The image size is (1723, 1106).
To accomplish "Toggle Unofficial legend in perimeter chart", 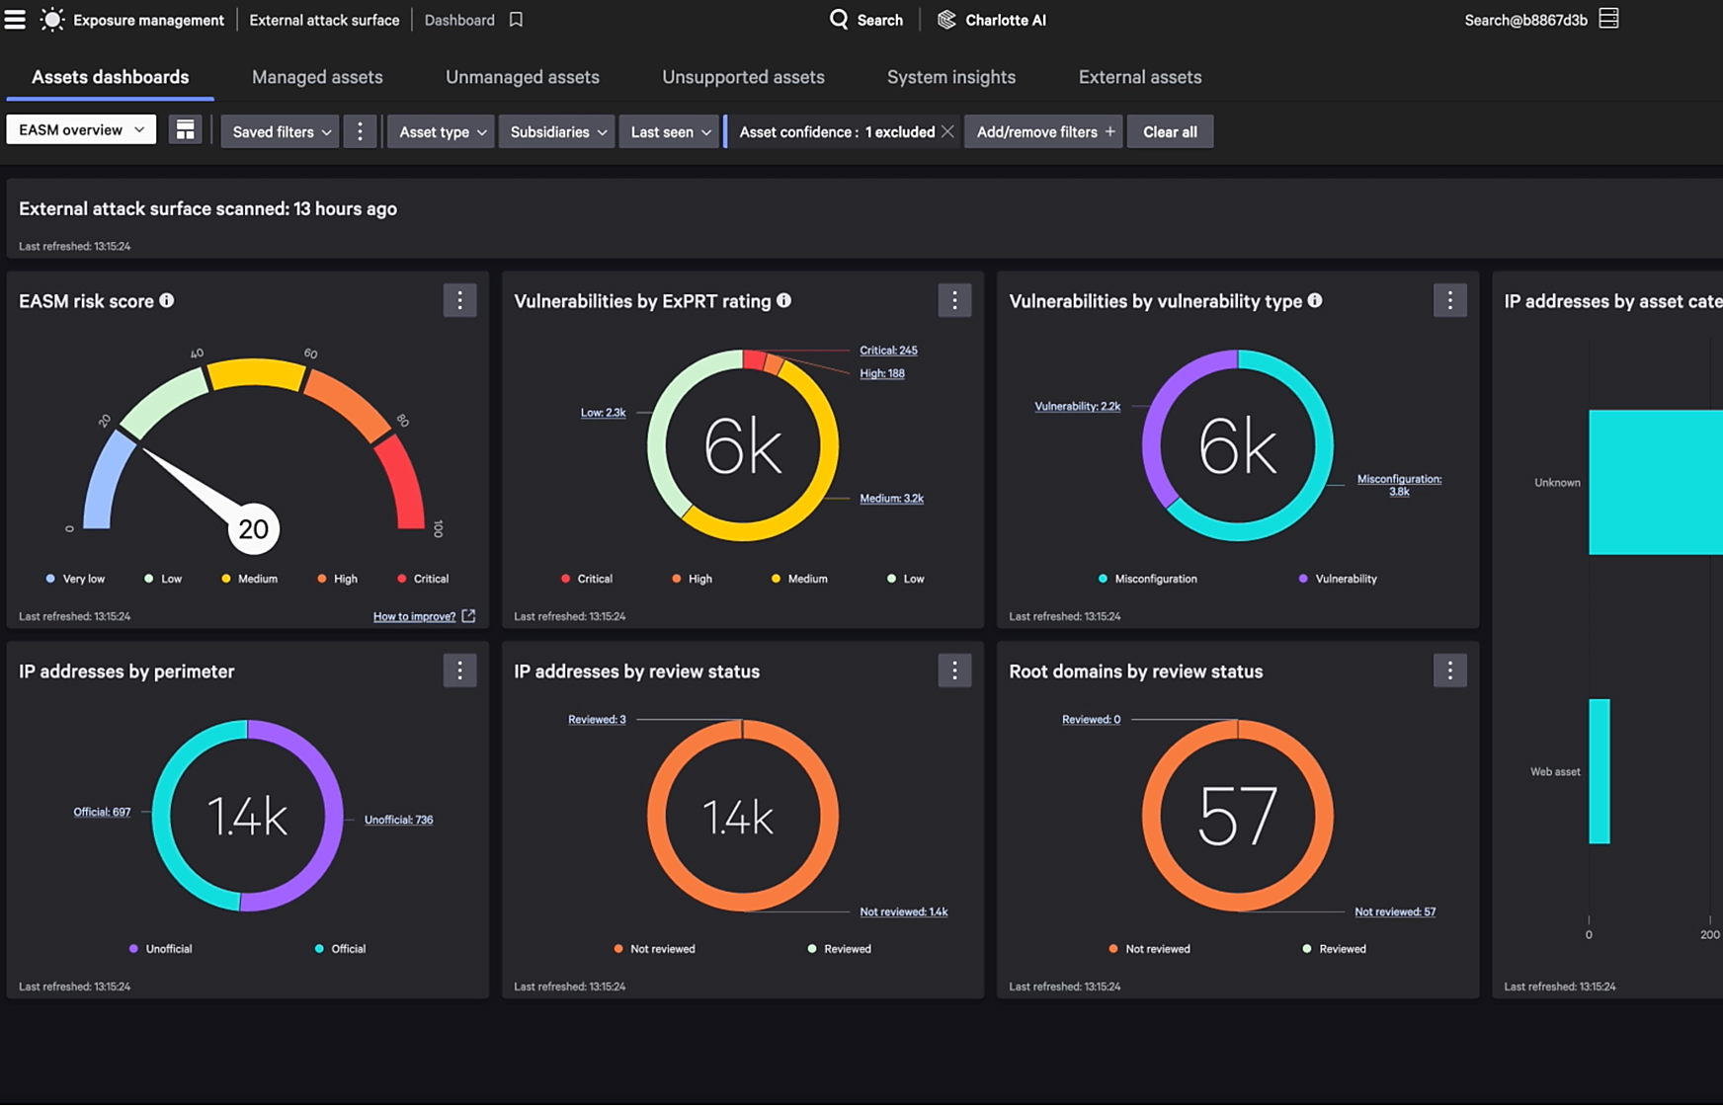I will [161, 949].
